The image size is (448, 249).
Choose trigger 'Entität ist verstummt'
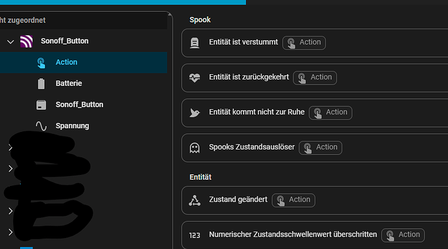click(x=314, y=43)
